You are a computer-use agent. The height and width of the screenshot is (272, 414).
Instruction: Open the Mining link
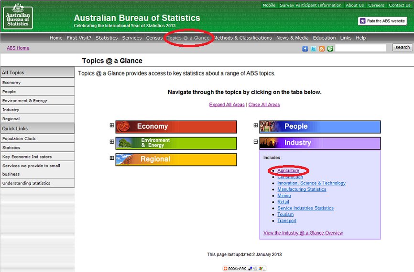284,196
